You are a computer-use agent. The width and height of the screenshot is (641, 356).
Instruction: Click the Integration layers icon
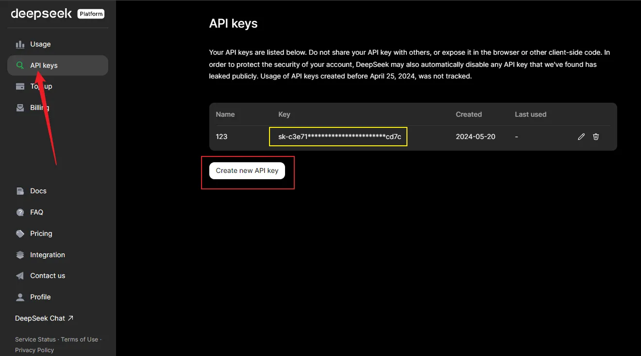[20, 255]
